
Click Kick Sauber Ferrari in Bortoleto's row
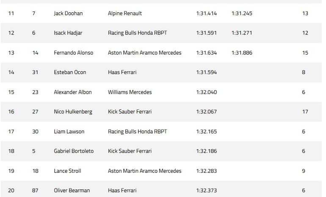tap(130, 151)
